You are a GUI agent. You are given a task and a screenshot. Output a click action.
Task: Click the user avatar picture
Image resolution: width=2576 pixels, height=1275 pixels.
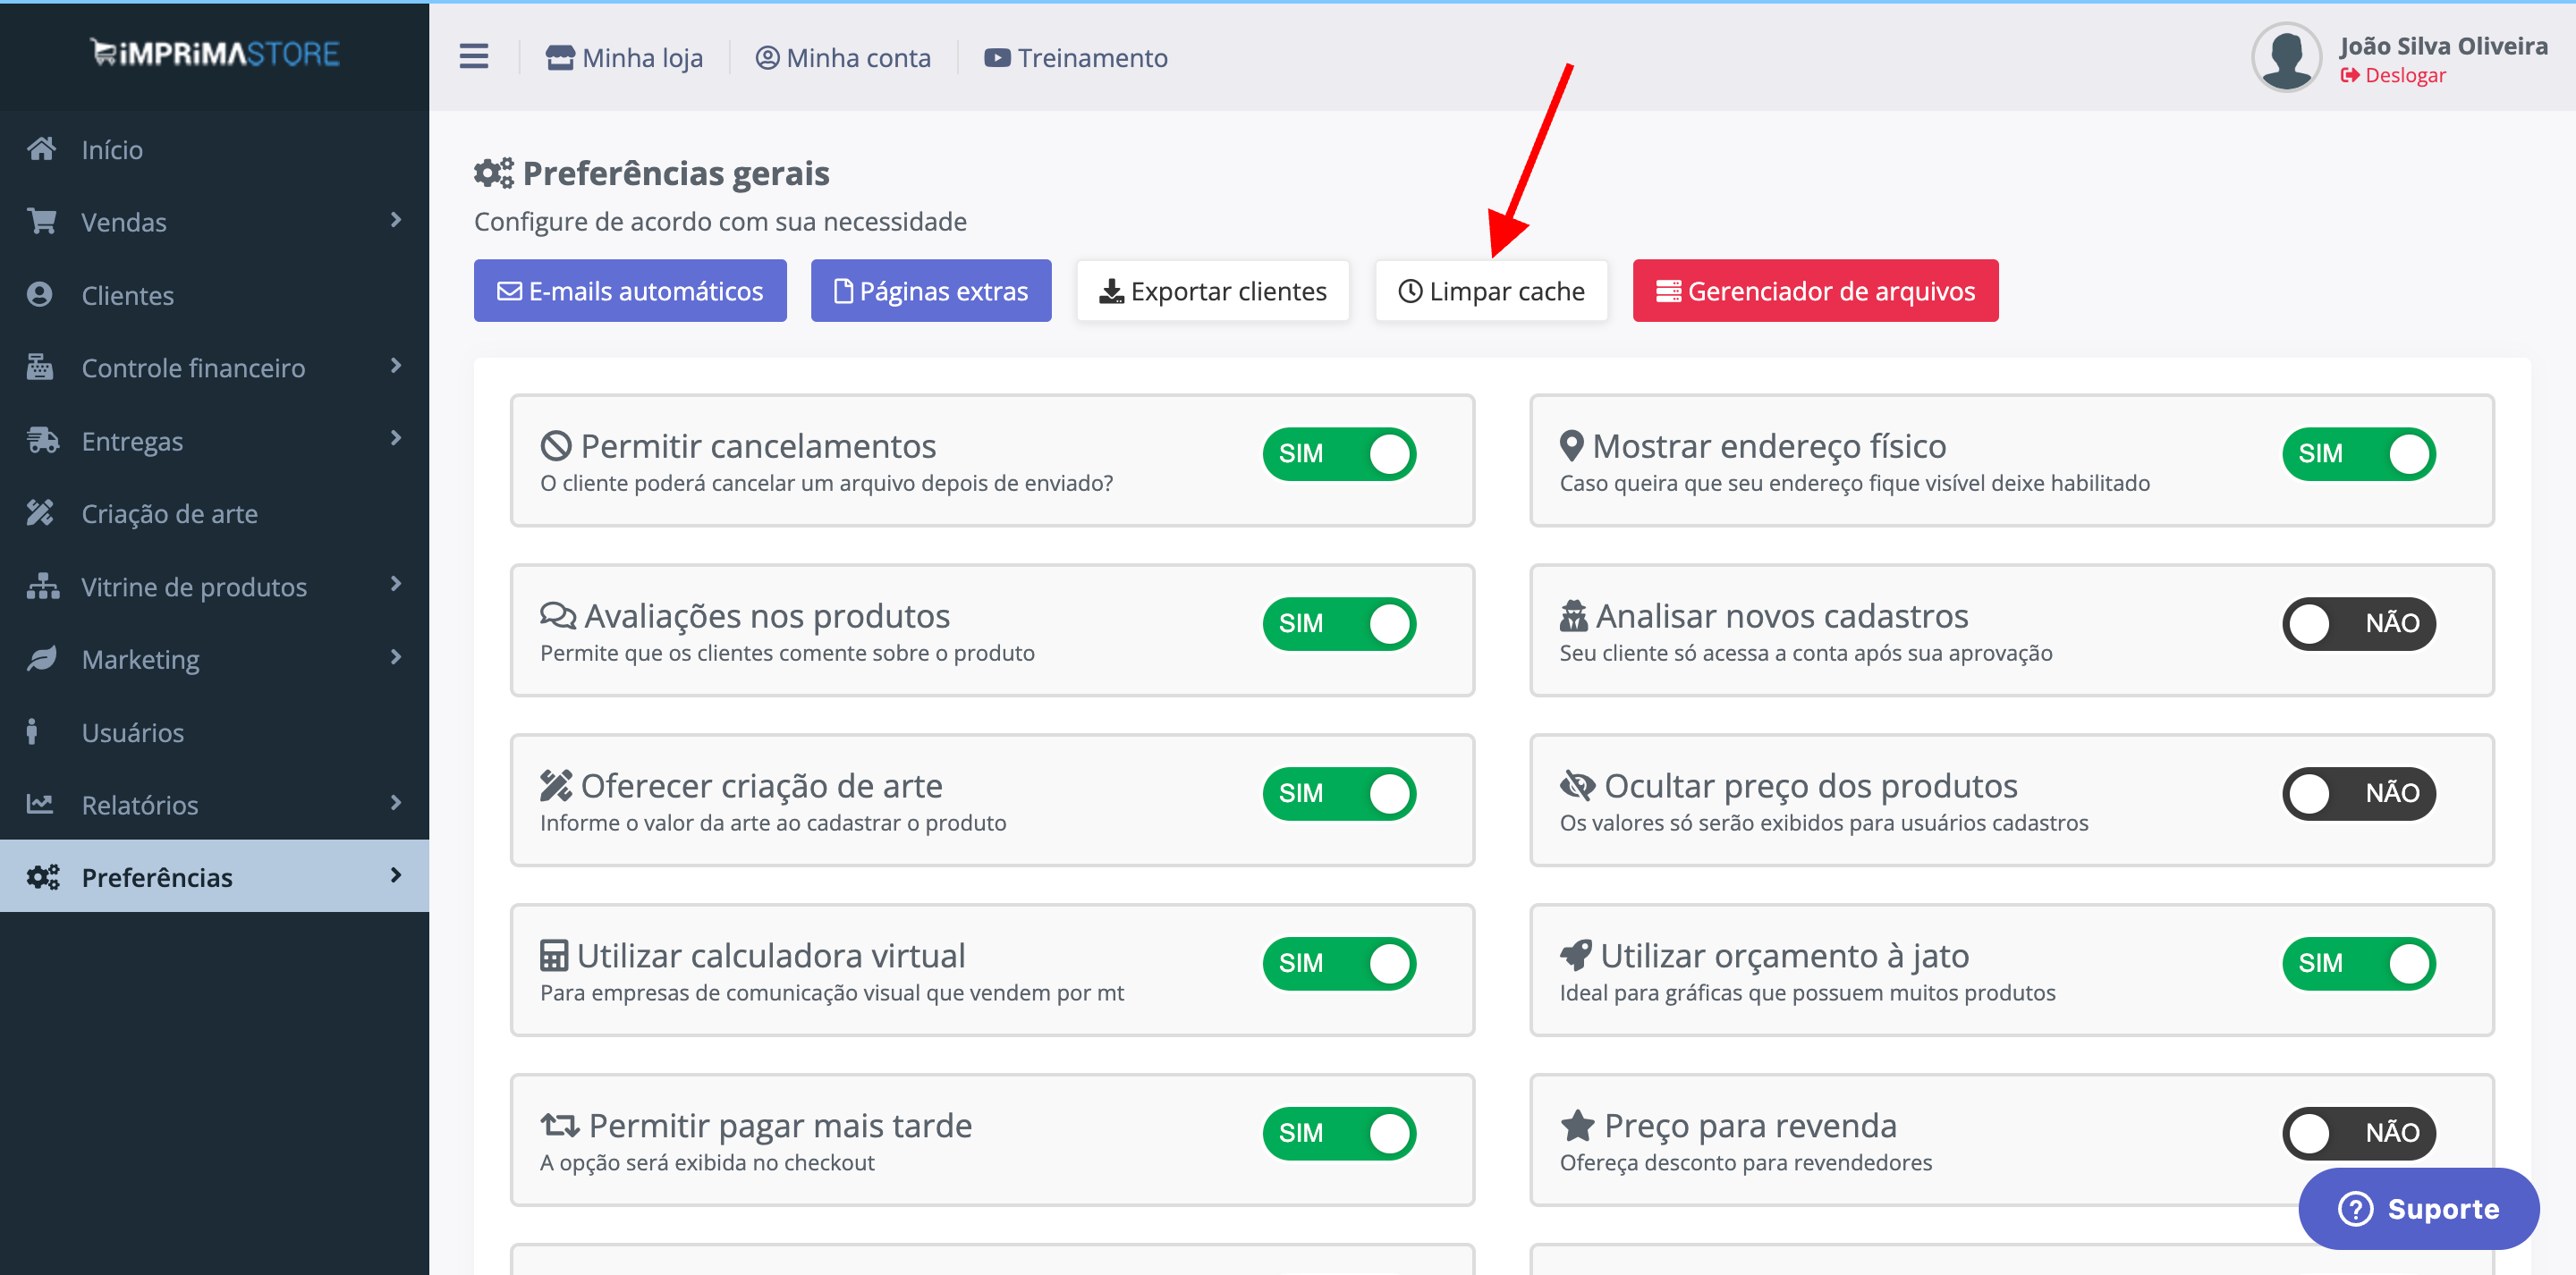coord(2285,57)
